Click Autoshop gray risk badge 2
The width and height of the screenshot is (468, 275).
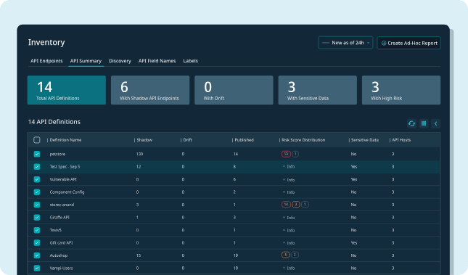pyautogui.click(x=295, y=255)
